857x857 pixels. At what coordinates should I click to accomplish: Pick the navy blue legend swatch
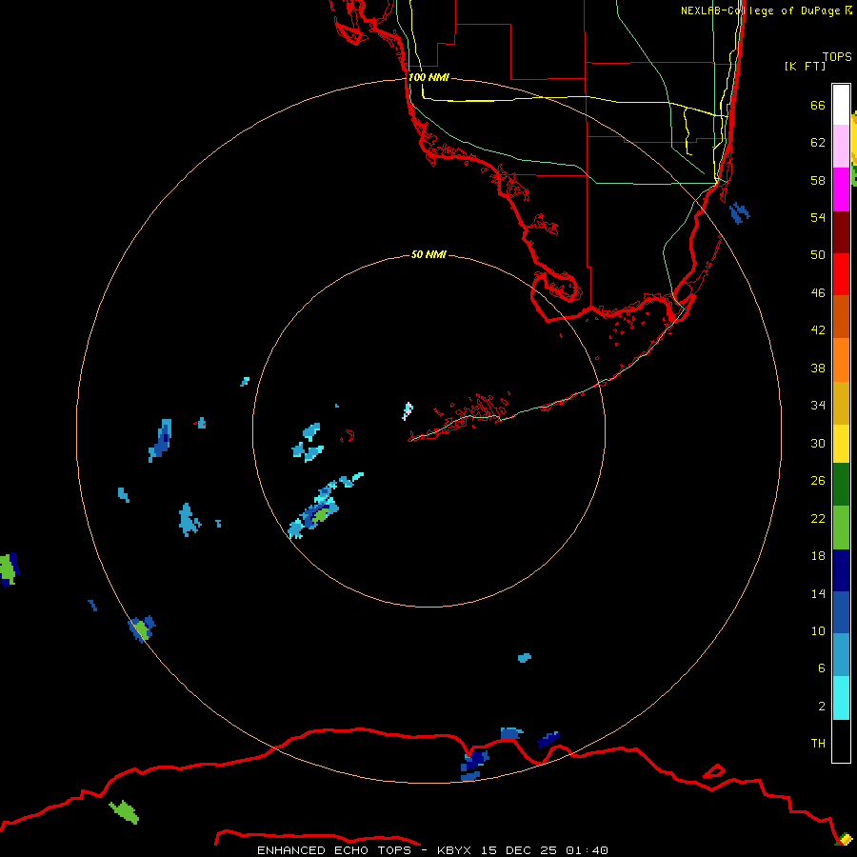click(841, 570)
